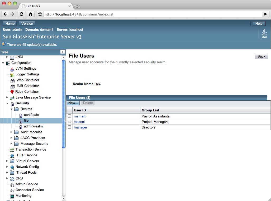Open the joecool user link
Image resolution: width=271 pixels, height=201 pixels.
click(x=79, y=122)
